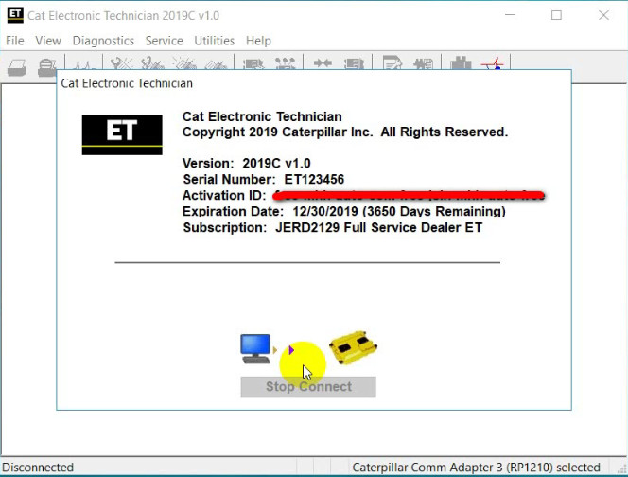Open the File menu
Image resolution: width=628 pixels, height=477 pixels.
pyautogui.click(x=15, y=41)
